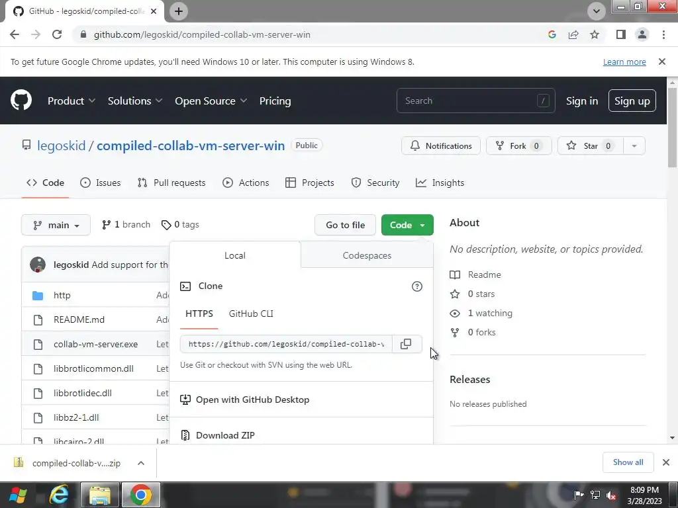Close the downloads bar
The width and height of the screenshot is (678, 508).
[666, 462]
